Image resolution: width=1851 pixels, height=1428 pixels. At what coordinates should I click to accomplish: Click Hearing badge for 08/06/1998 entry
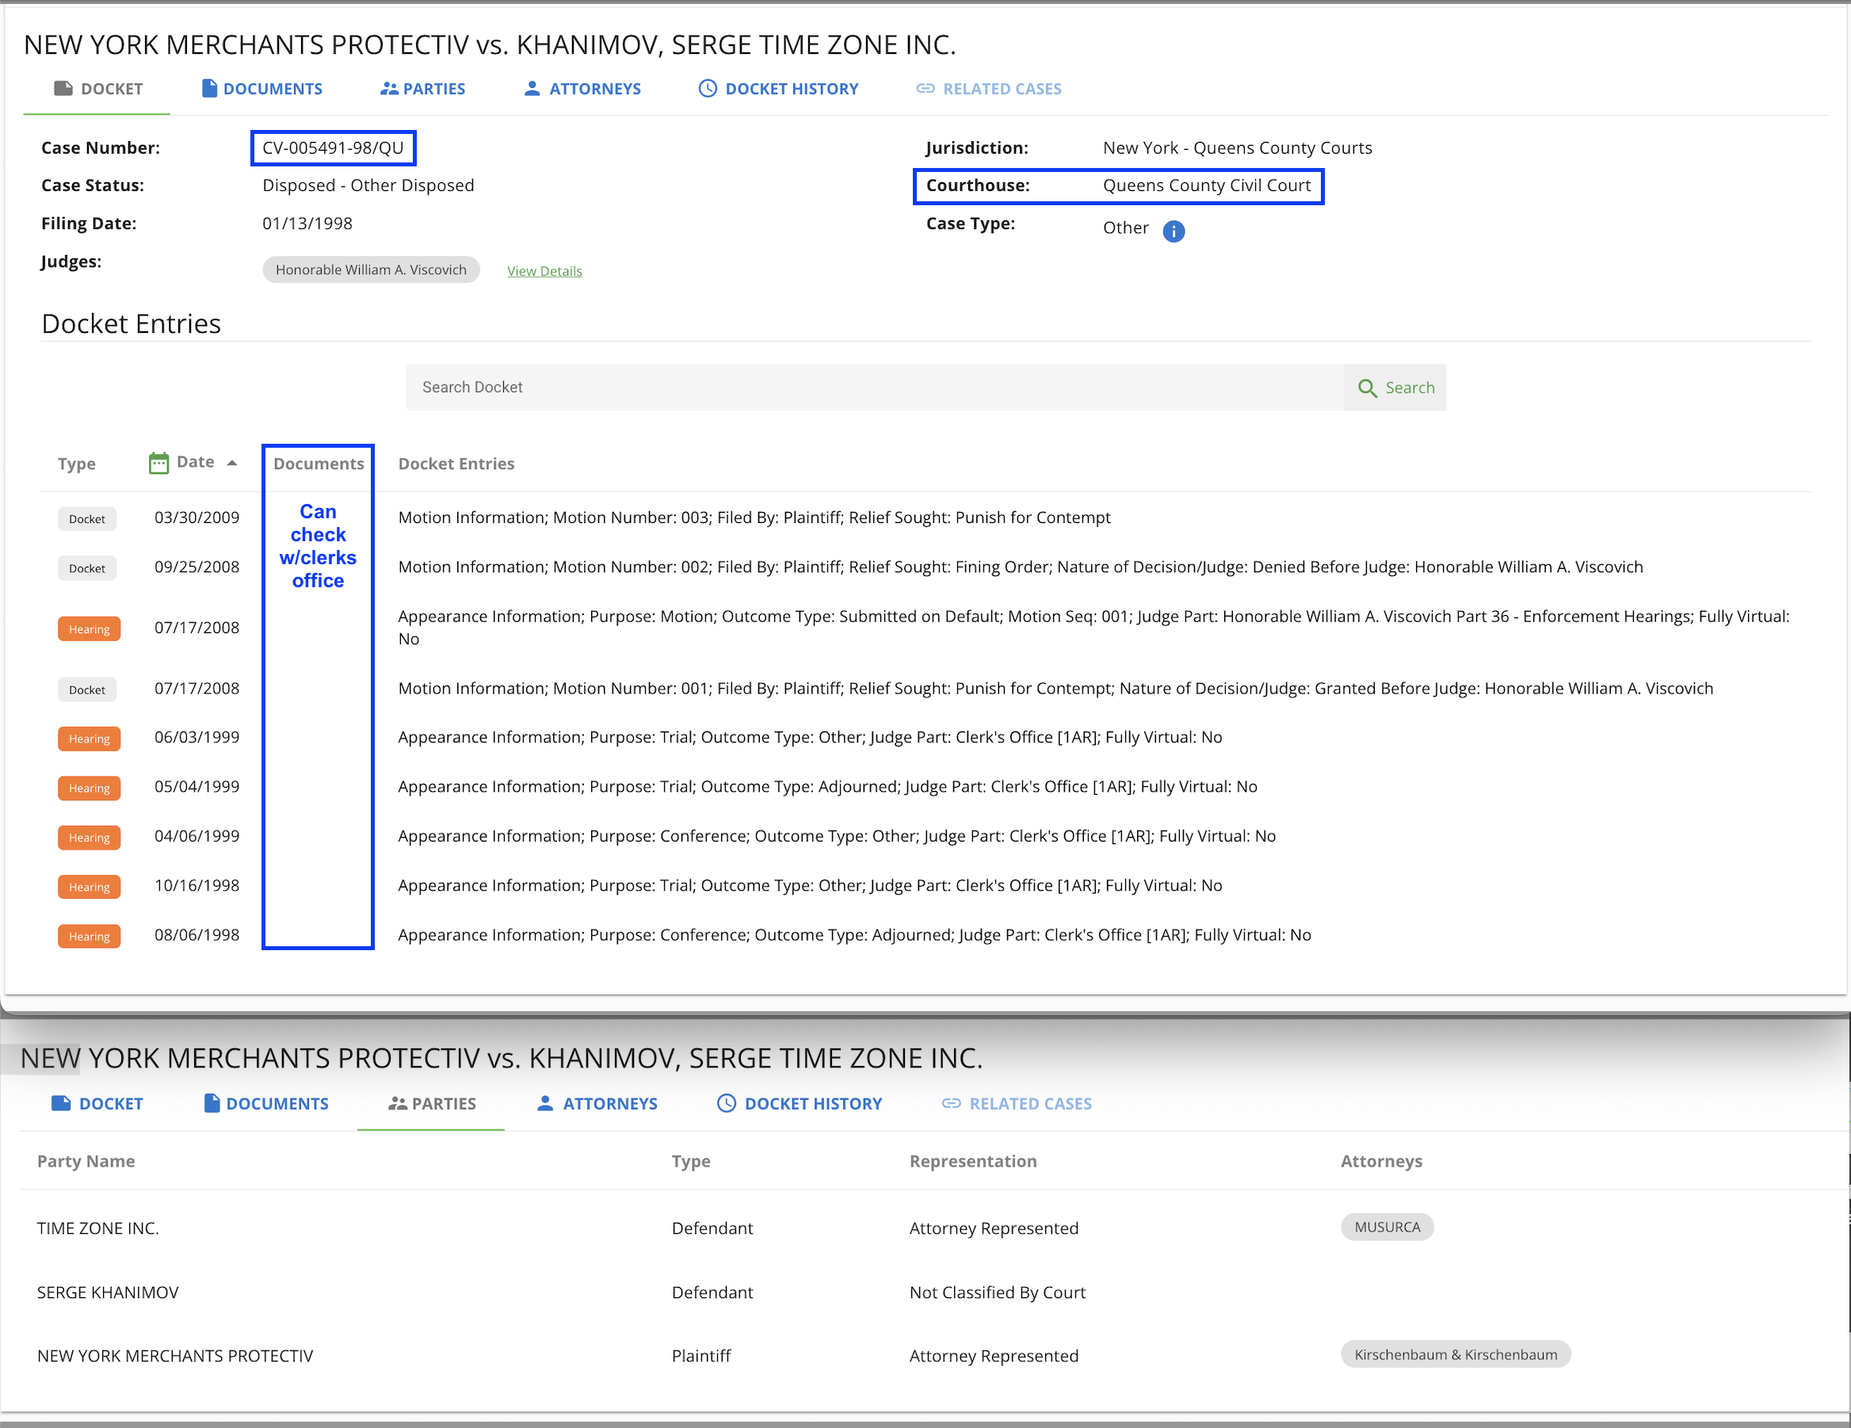tap(89, 937)
